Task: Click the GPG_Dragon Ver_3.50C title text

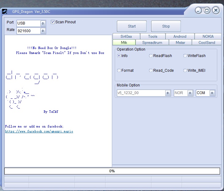Action: [31, 12]
